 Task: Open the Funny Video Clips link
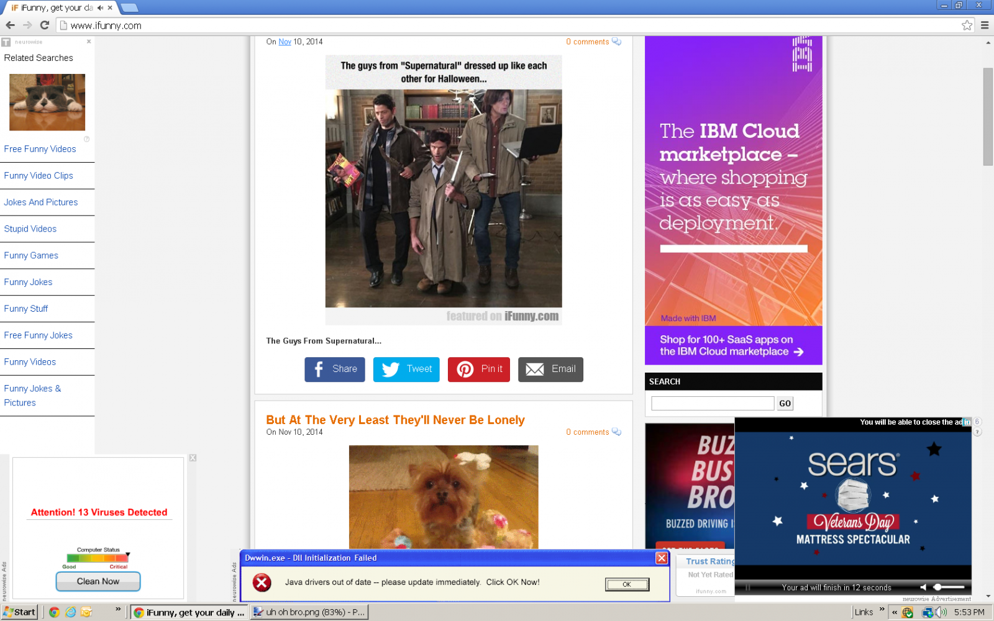pyautogui.click(x=39, y=176)
